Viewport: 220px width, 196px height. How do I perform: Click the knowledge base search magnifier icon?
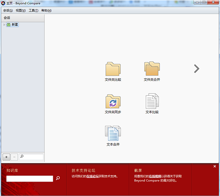click(58, 178)
